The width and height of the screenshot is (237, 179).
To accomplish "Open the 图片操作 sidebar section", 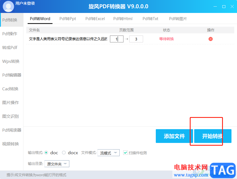I will coord(12,103).
